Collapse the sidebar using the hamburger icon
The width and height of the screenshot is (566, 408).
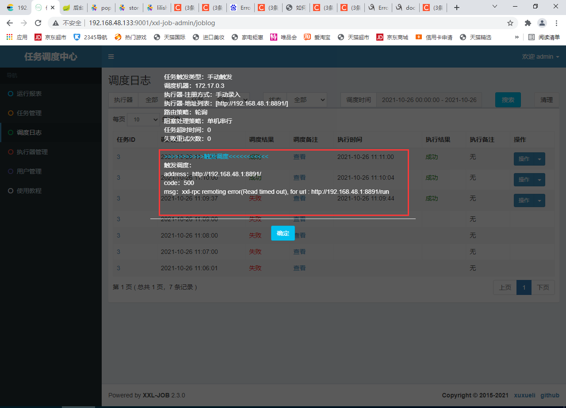coord(111,57)
